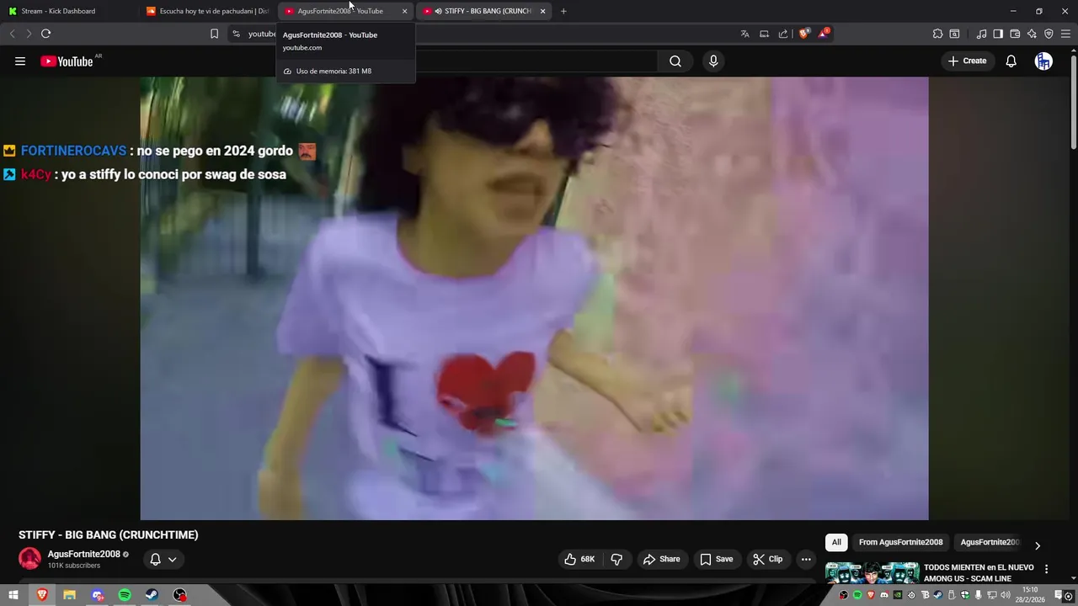
Task: Switch to Escucha hoy te vi tab
Action: [209, 11]
